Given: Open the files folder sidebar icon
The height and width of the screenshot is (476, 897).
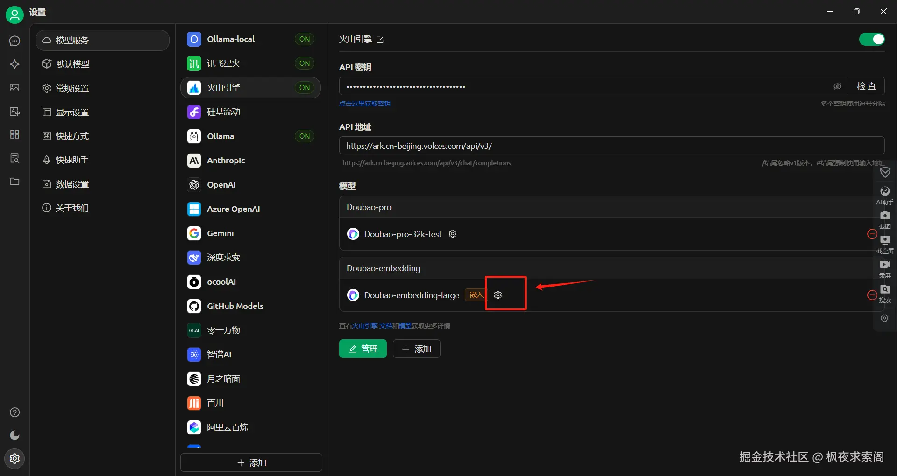Looking at the screenshot, I should [14, 181].
